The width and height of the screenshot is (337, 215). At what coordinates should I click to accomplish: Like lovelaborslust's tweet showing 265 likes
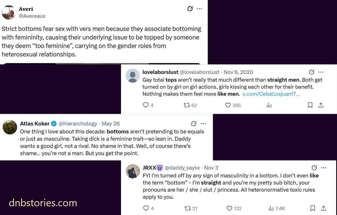click(x=228, y=105)
